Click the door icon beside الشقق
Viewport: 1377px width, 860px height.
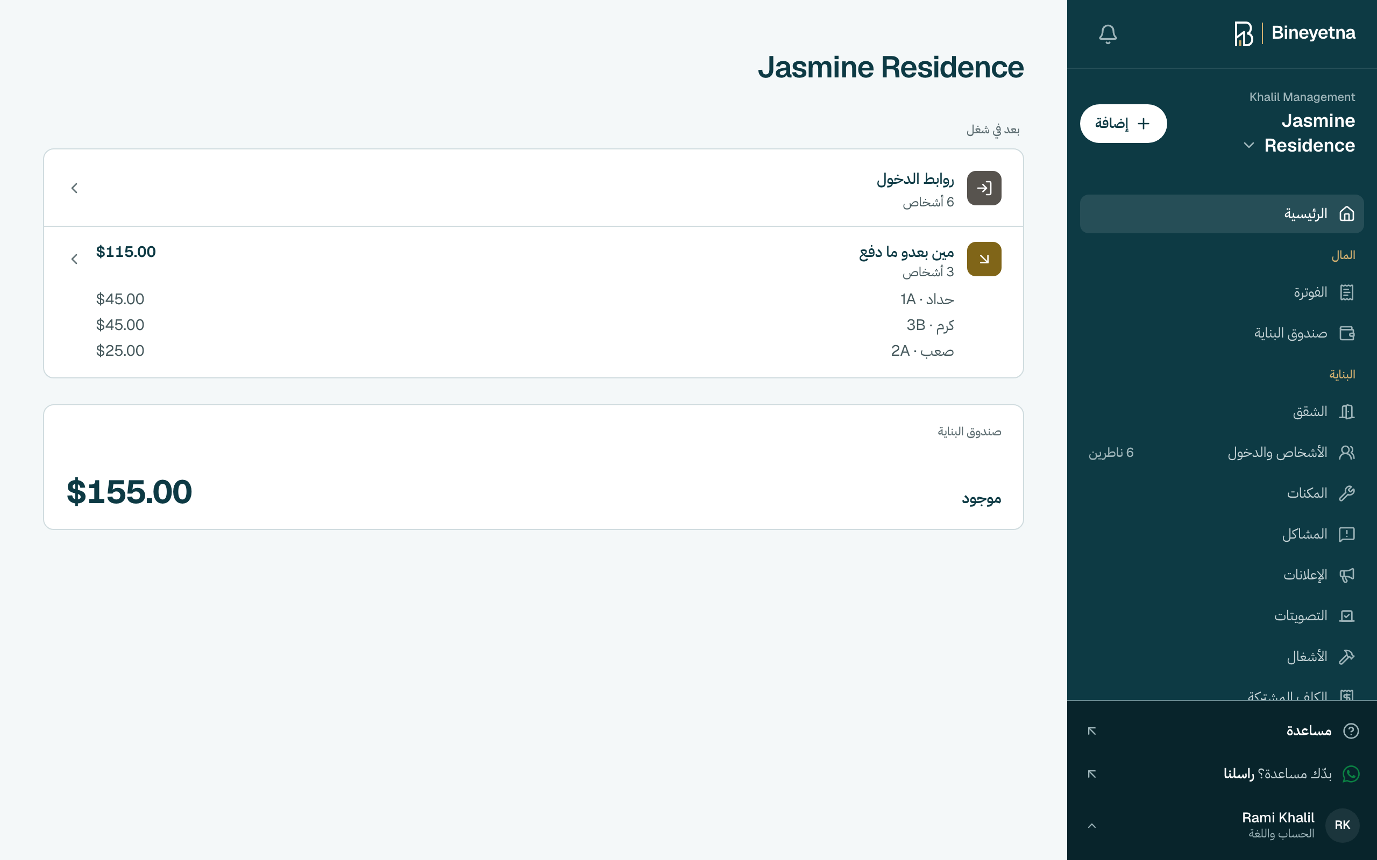(x=1346, y=412)
